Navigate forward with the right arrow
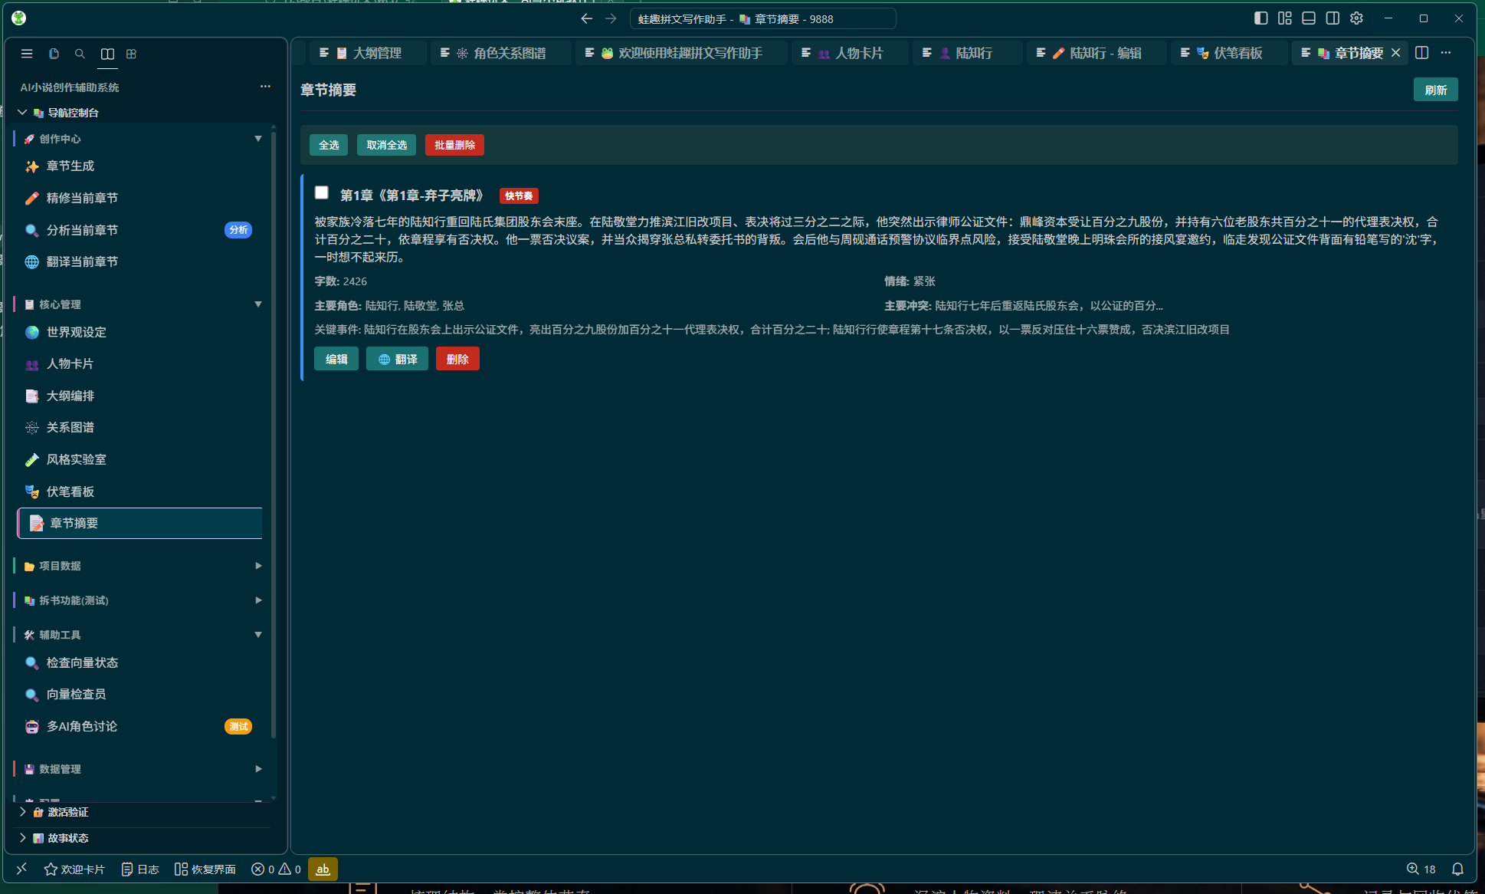Screen dimensions: 1485x894 point(611,18)
